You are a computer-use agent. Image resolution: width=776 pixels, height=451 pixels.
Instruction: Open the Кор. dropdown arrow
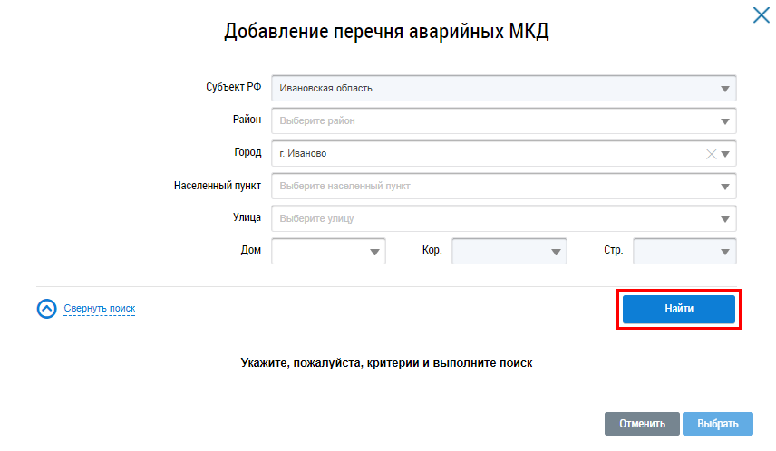(x=555, y=252)
